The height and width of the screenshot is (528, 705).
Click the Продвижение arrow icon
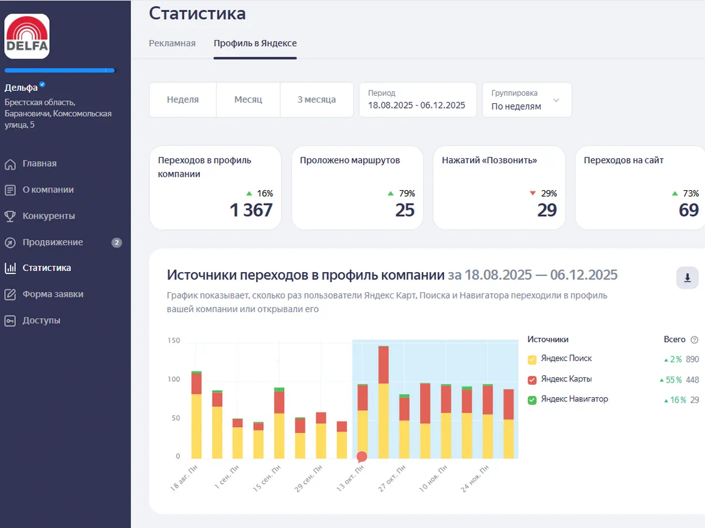(10, 243)
